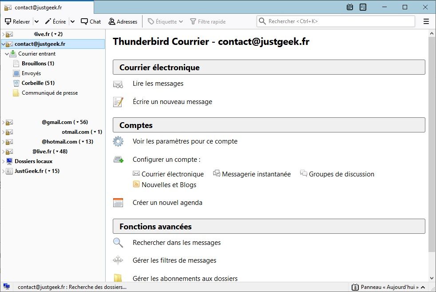Expand the JustGeek.fr feed account
Viewport: 436px width, 292px height.
click(3, 171)
